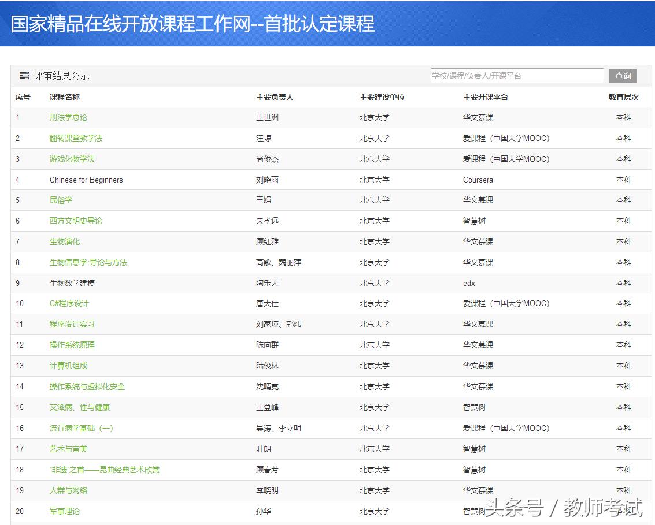
Task: Click the search input field for 学校/课程/负责人/开课平台
Action: tap(516, 75)
